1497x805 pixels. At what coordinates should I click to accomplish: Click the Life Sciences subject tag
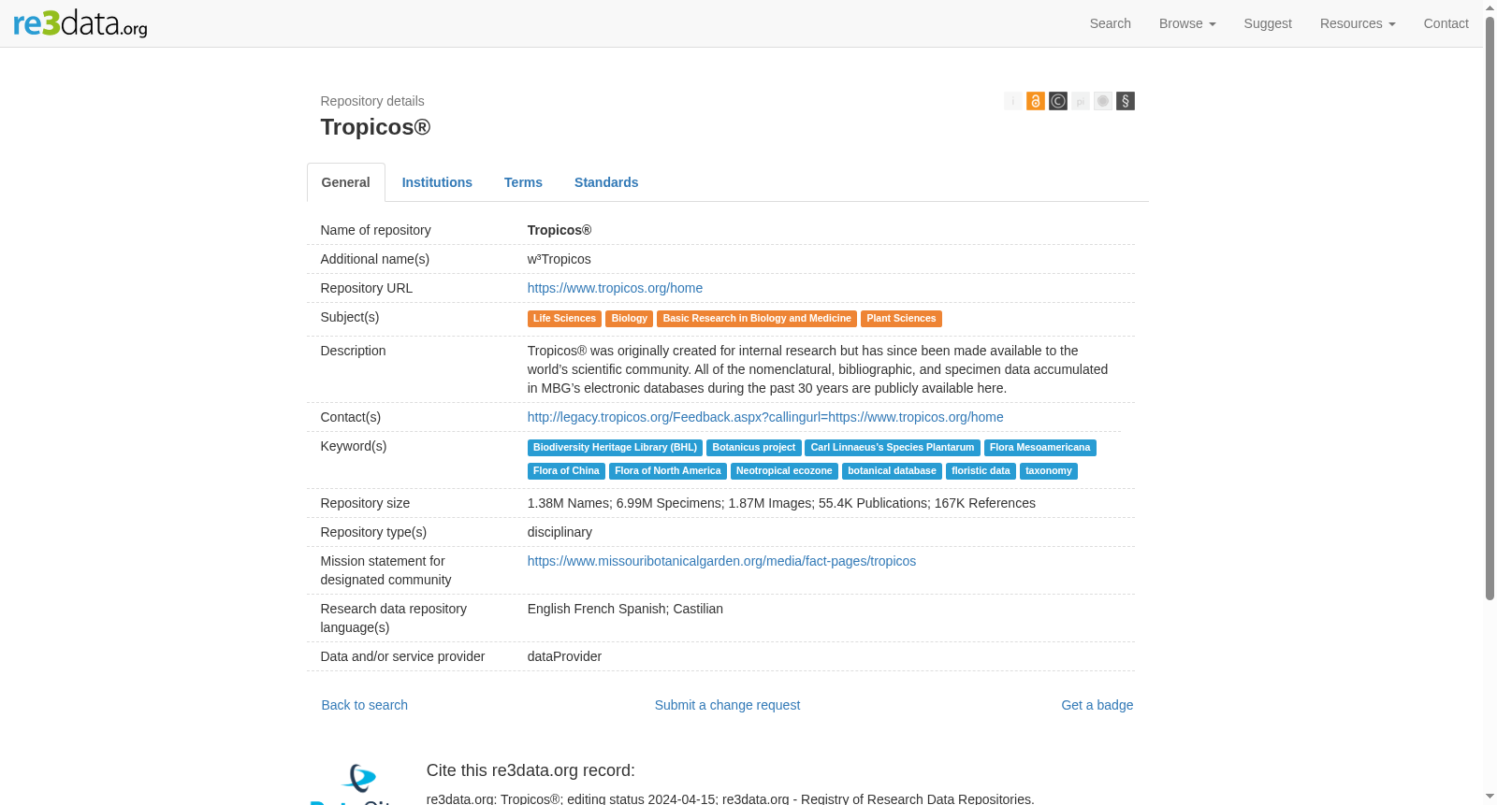point(564,319)
